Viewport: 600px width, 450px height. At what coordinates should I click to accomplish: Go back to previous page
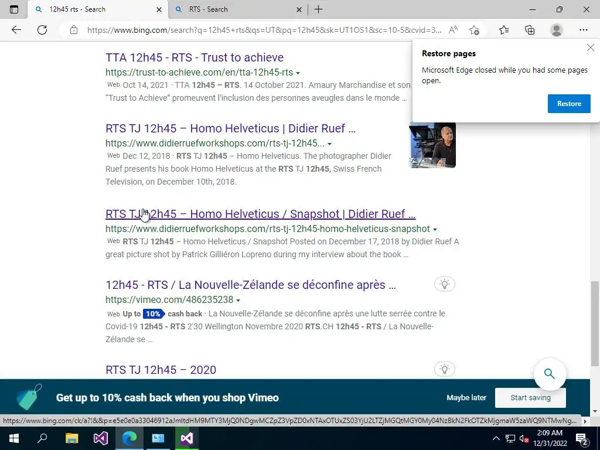pyautogui.click(x=16, y=30)
